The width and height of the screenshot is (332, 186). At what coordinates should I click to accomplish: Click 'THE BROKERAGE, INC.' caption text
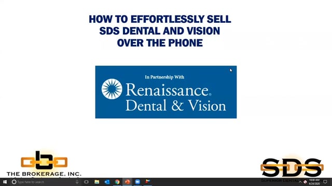pyautogui.click(x=44, y=174)
